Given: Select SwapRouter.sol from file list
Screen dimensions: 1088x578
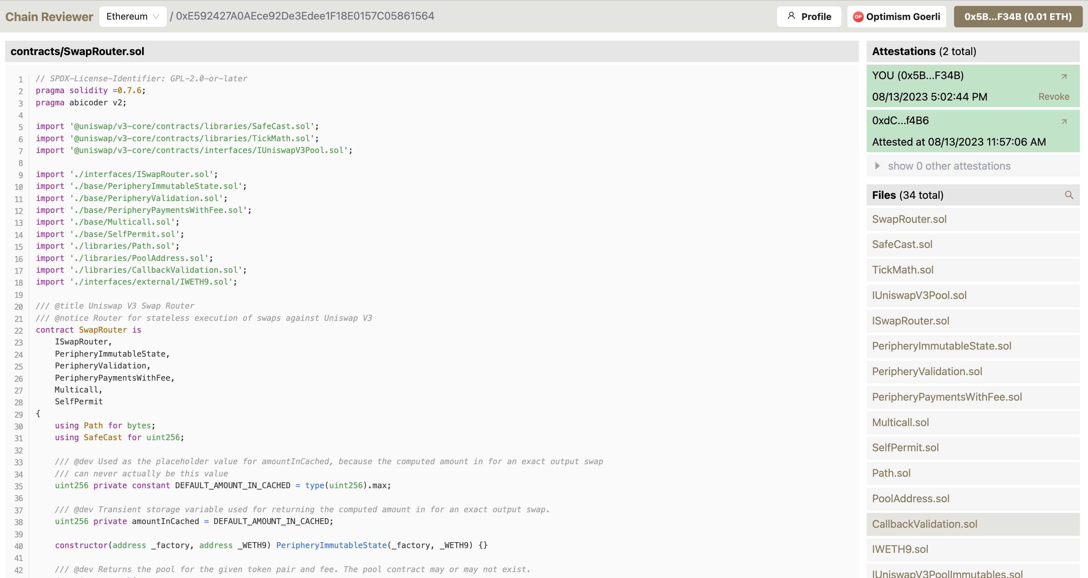Looking at the screenshot, I should (x=909, y=218).
